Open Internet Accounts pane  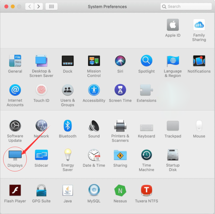15,90
